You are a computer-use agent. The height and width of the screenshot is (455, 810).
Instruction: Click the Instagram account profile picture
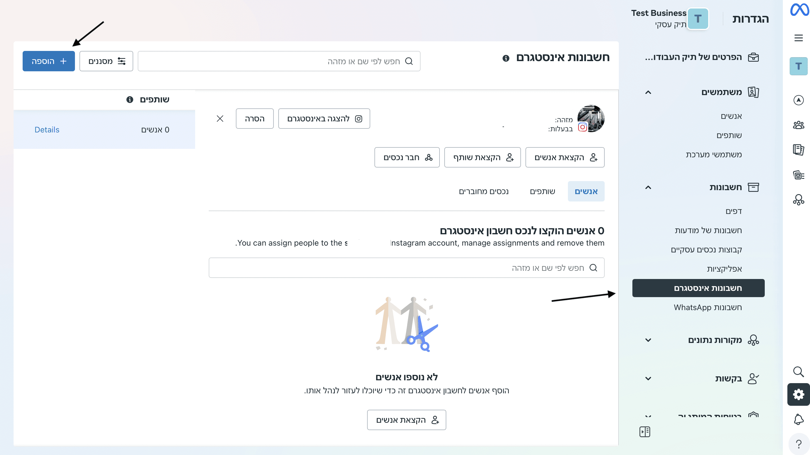click(x=591, y=119)
